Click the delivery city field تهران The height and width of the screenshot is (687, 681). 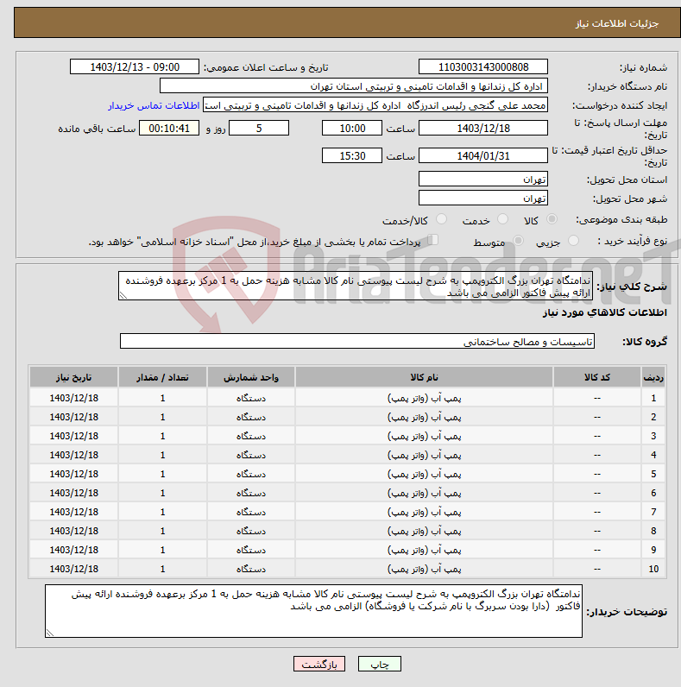point(483,198)
